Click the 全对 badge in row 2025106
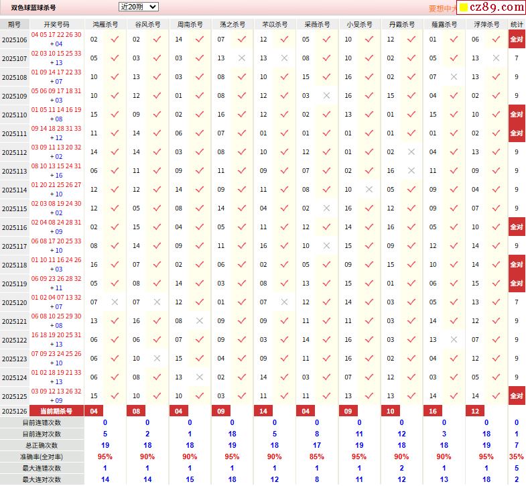This screenshot has width=526, height=486. tap(517, 40)
